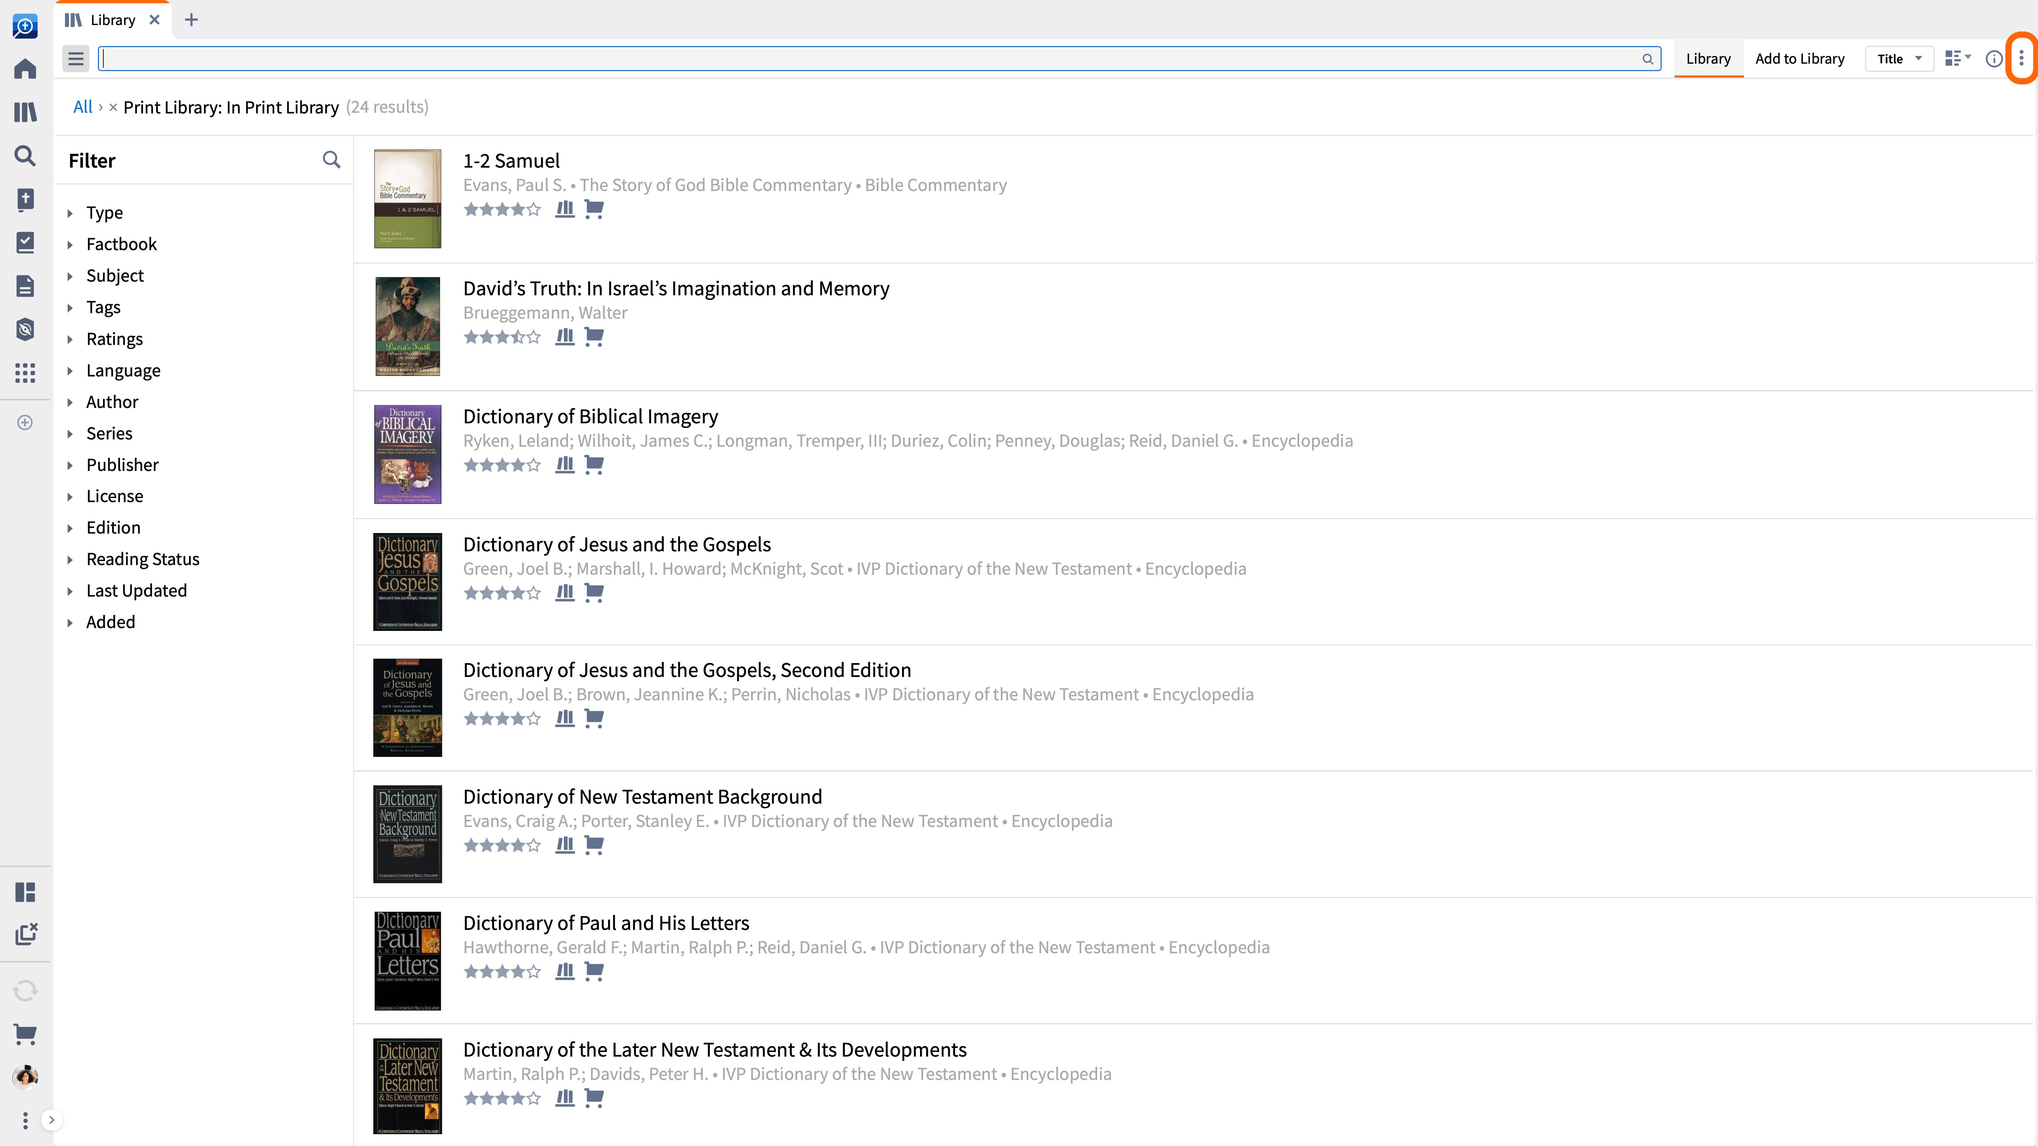
Task: Rate Dictionary of Paul and His Letters
Action: coord(502,971)
